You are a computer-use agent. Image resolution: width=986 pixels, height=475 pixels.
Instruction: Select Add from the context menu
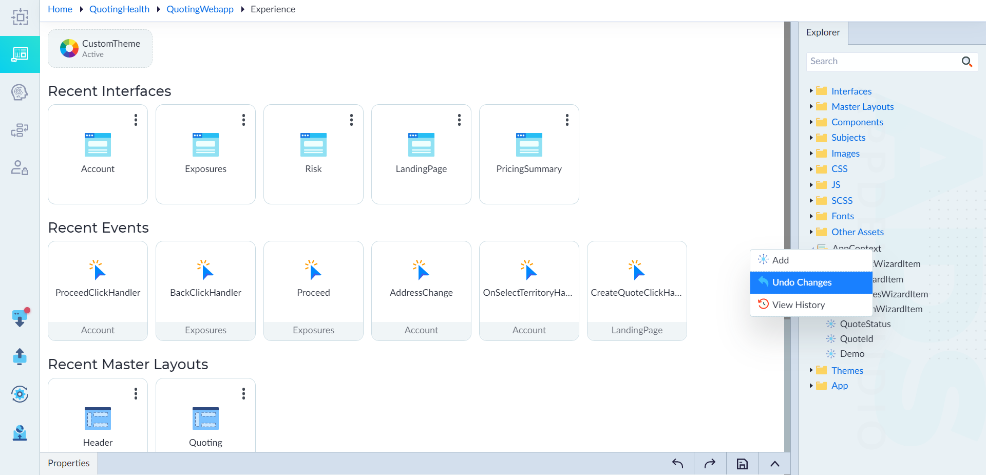811,260
